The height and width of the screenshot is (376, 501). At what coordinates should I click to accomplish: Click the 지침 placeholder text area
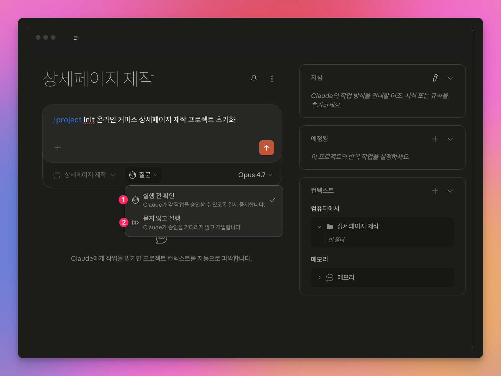click(x=380, y=100)
